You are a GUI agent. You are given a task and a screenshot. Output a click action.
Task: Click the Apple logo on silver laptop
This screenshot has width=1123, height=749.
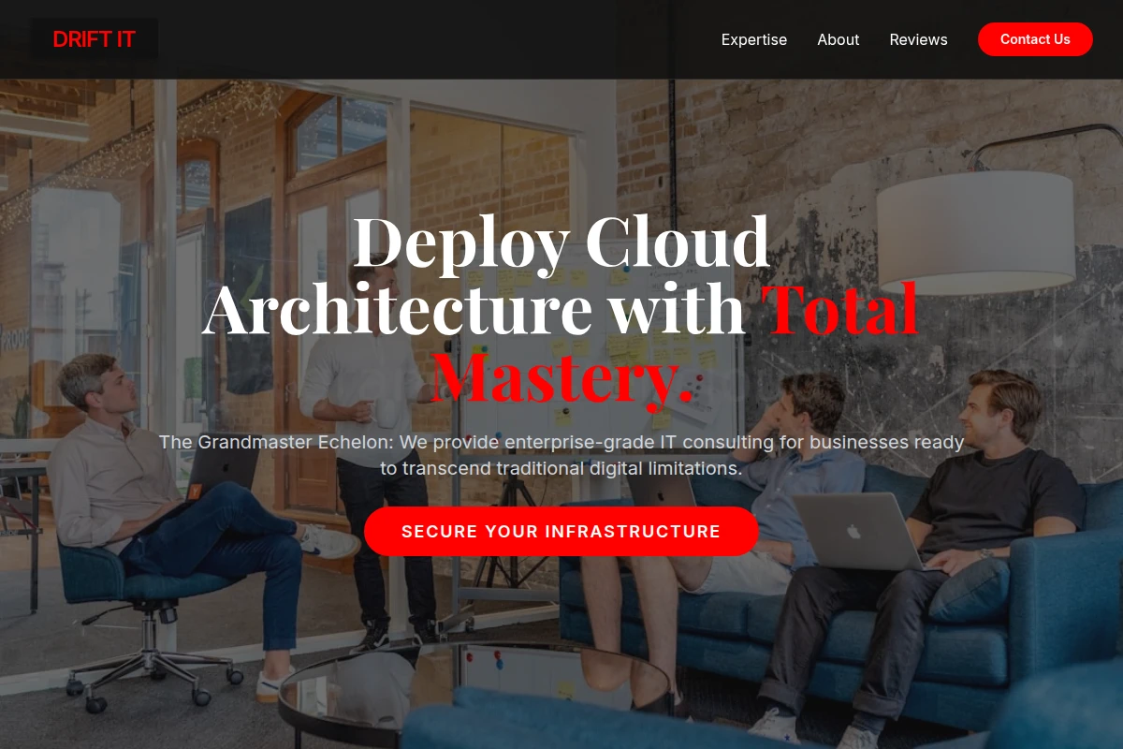pyautogui.click(x=853, y=532)
